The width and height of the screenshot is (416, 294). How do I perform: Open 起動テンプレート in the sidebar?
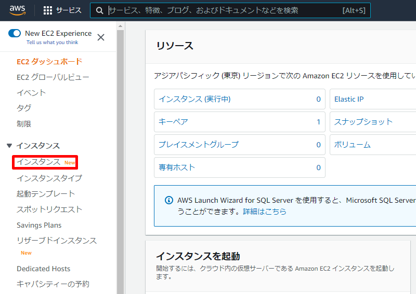point(46,194)
